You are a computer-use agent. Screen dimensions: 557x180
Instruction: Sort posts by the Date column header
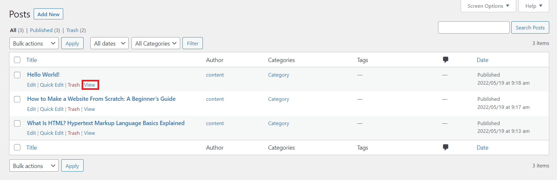click(x=482, y=60)
